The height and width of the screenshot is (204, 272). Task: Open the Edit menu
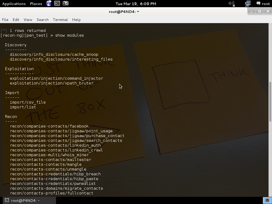pos(16,20)
